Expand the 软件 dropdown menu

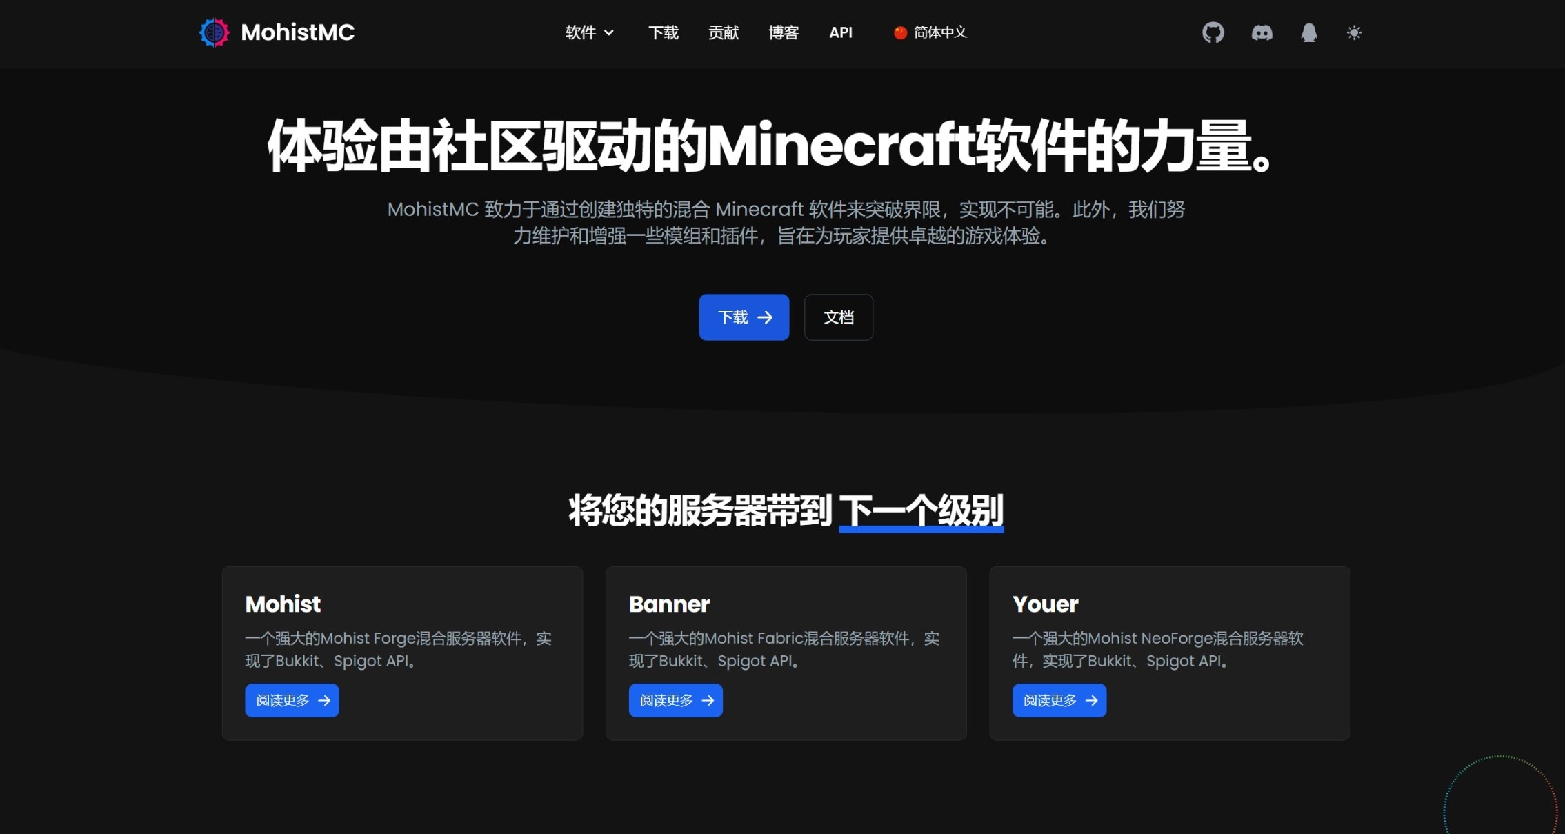(x=590, y=32)
